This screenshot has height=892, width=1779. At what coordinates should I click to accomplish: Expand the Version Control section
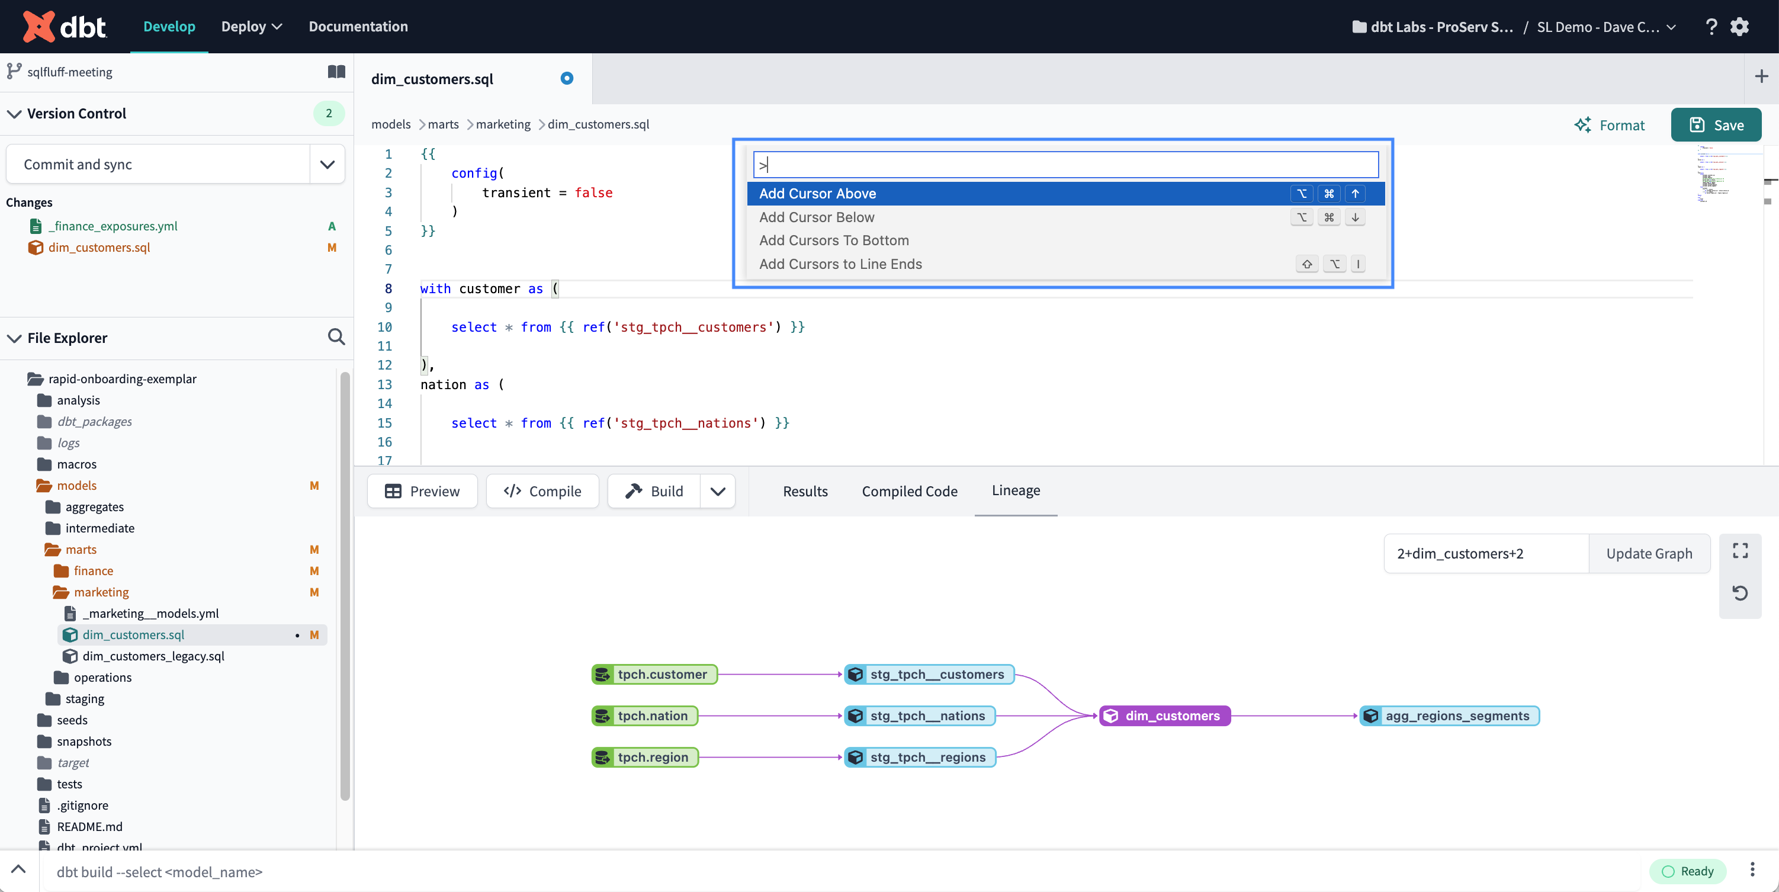(14, 113)
